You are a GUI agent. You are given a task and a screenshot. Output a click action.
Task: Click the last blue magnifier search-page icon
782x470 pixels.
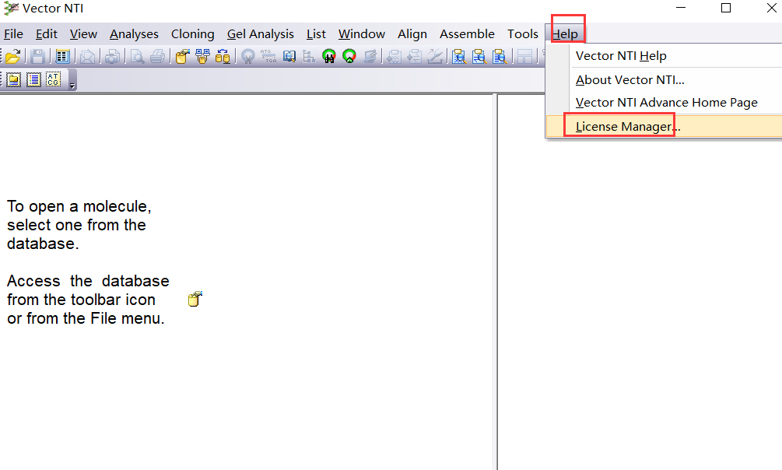(x=500, y=56)
